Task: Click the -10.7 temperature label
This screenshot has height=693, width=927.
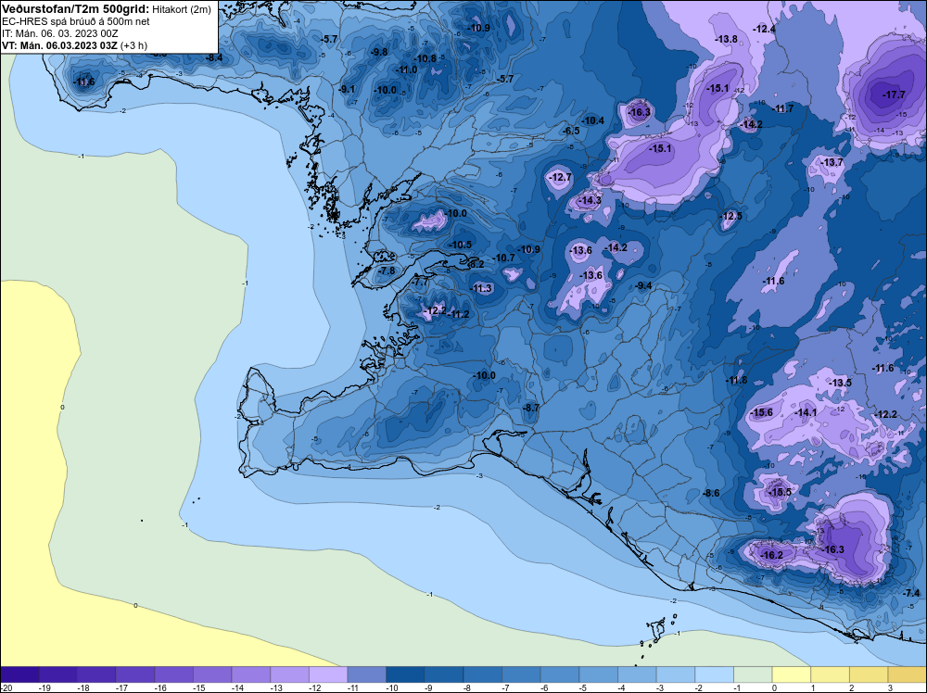Action: 503,258
